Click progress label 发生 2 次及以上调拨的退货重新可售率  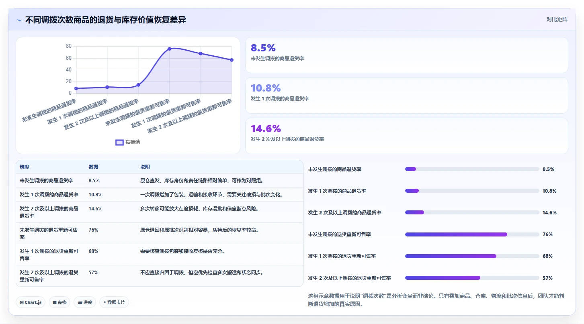click(349, 278)
